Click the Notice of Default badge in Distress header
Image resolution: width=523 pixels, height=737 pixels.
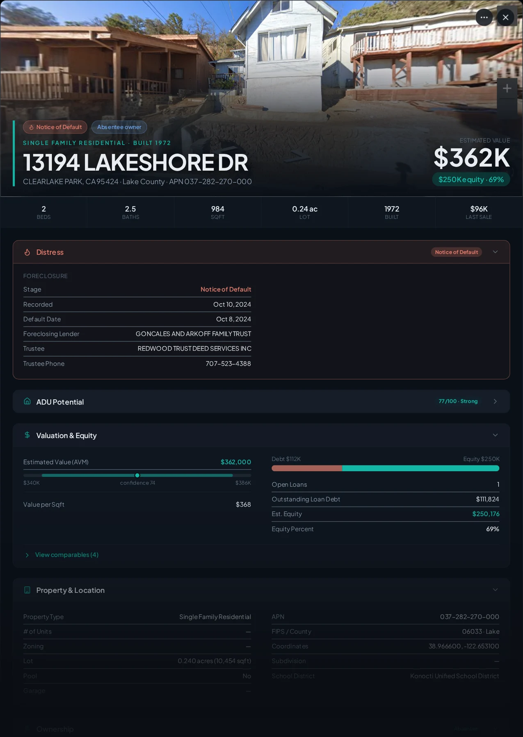[456, 252]
